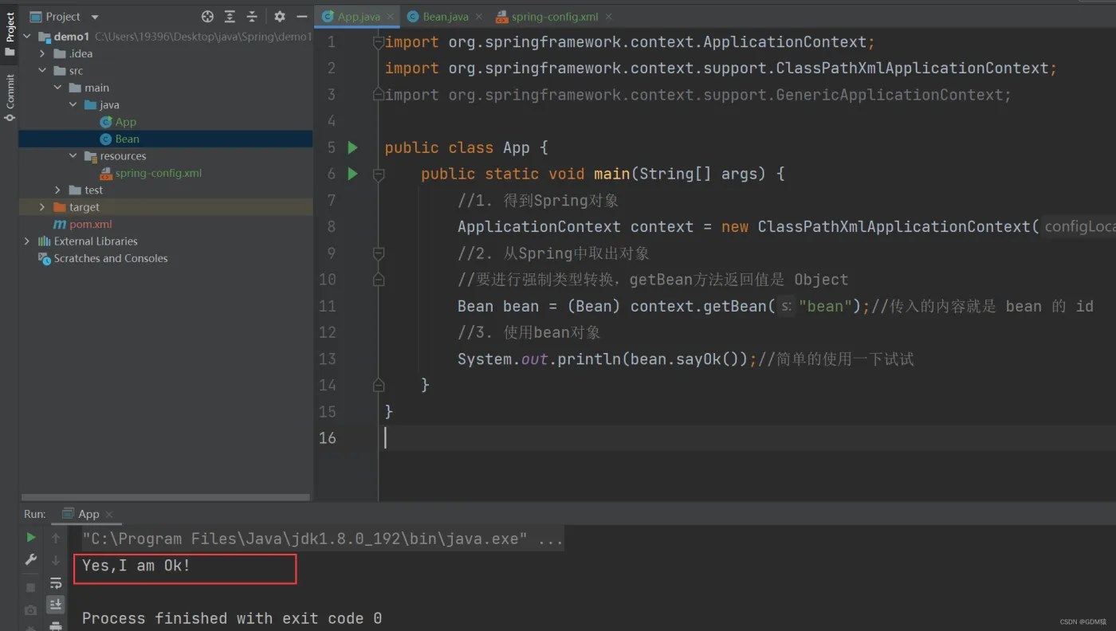Collapse the src folder

click(x=43, y=71)
